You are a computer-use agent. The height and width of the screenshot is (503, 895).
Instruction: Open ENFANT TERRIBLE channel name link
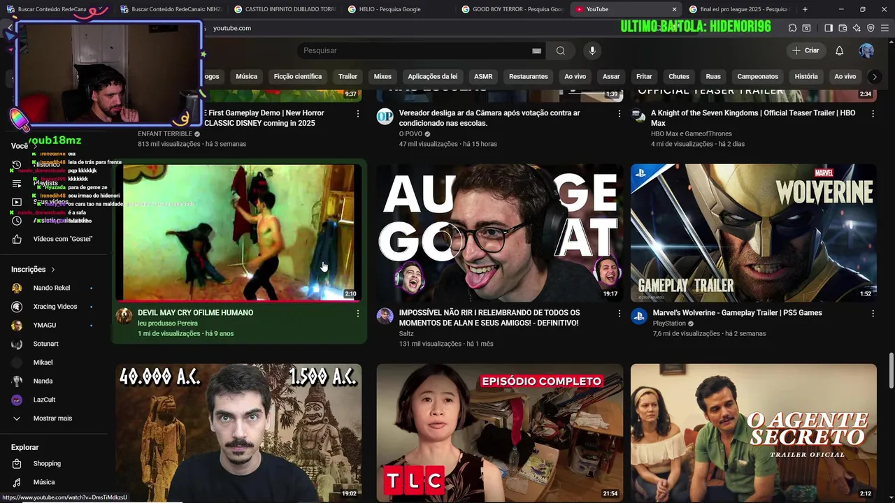[165, 133]
